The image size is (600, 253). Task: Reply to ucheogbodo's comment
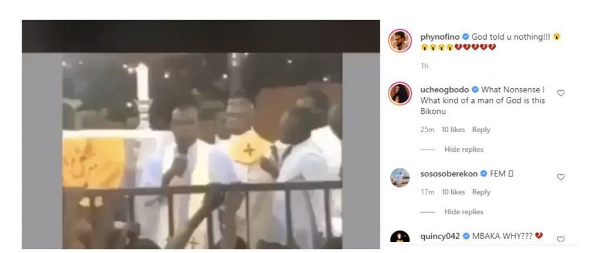point(481,130)
